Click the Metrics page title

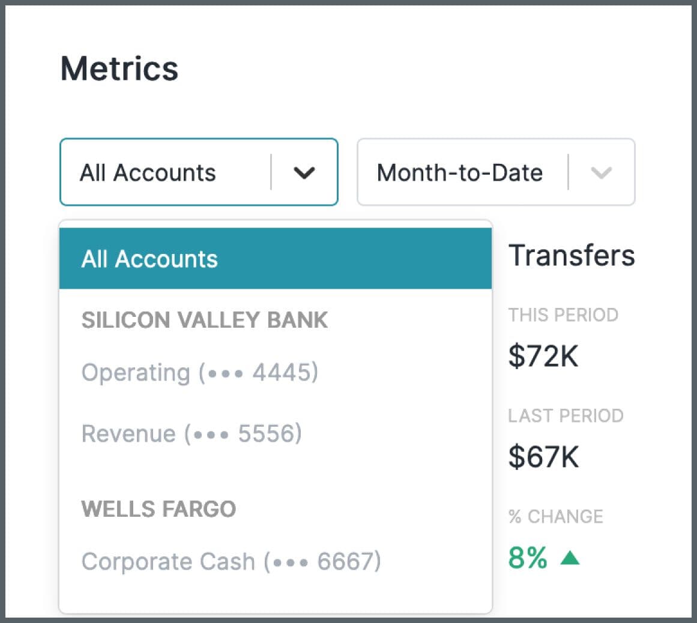(120, 68)
